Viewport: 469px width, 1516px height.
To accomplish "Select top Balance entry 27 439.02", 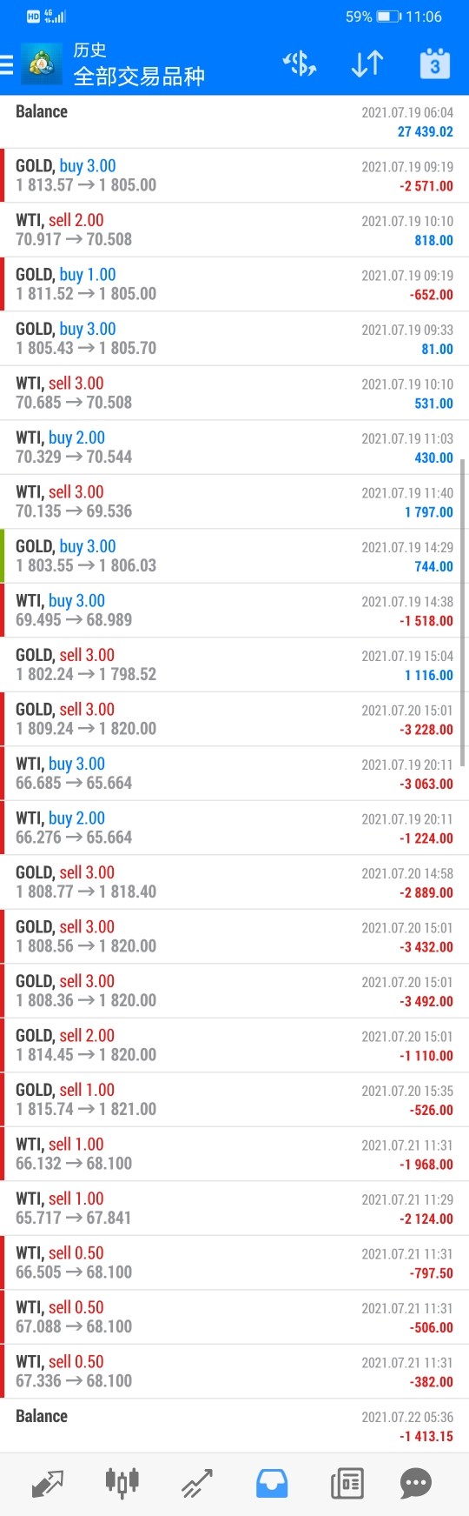I will (x=234, y=121).
